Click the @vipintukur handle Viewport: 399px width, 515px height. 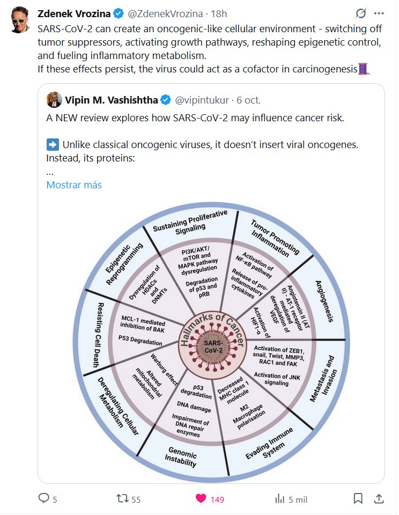[203, 99]
